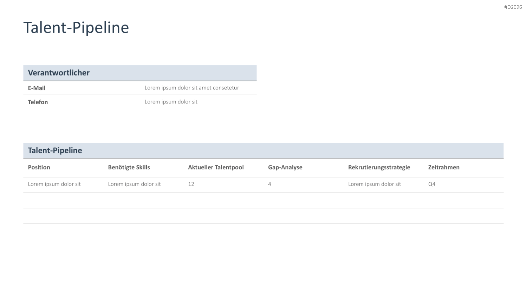Click the Zeitrahmen column header
Screen dimensions: 527x296
point(444,167)
